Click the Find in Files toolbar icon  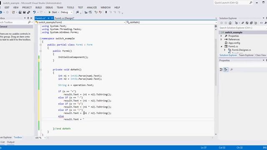tap(77, 12)
